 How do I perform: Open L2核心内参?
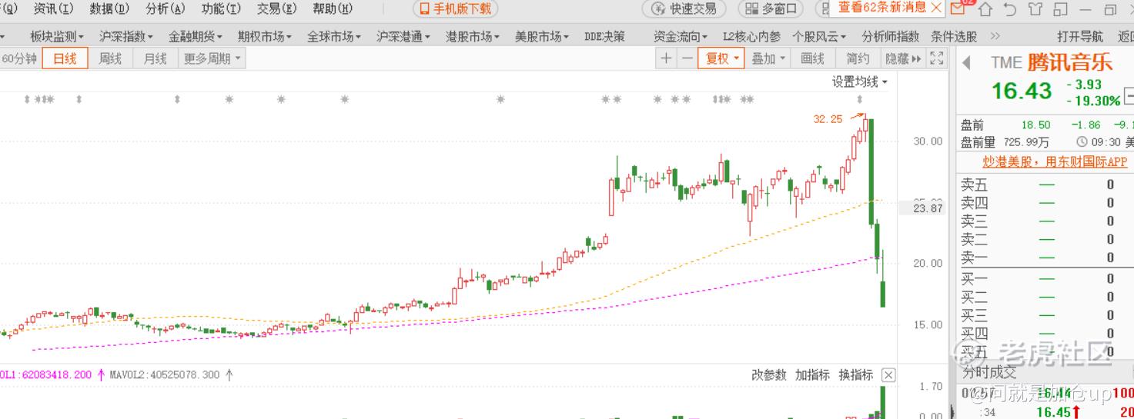pos(751,36)
